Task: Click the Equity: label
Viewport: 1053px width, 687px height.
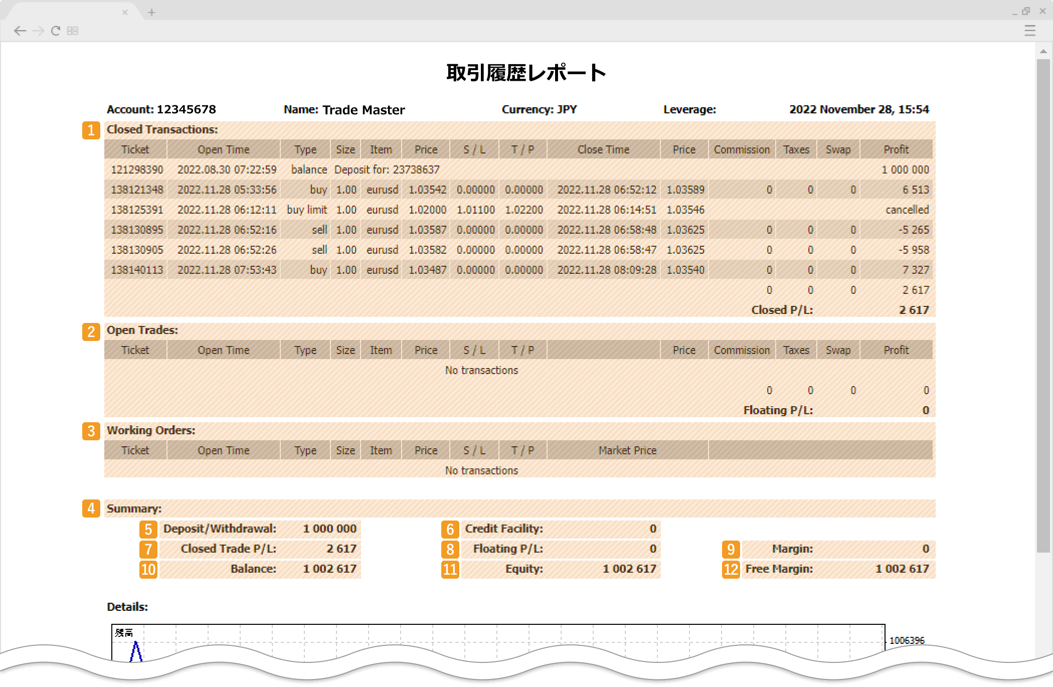Action: [524, 569]
